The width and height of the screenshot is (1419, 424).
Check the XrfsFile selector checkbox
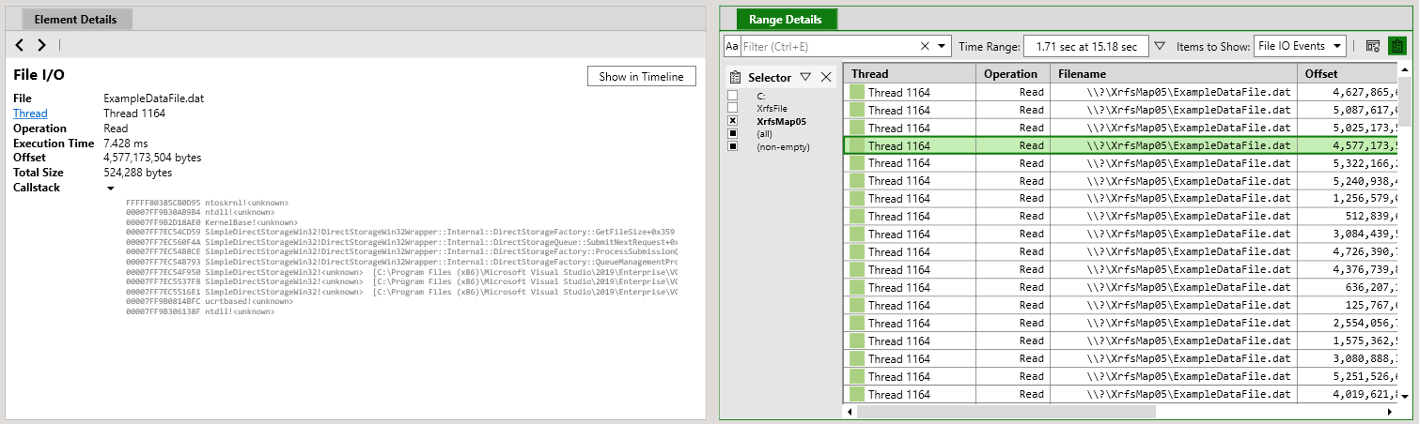coord(733,108)
